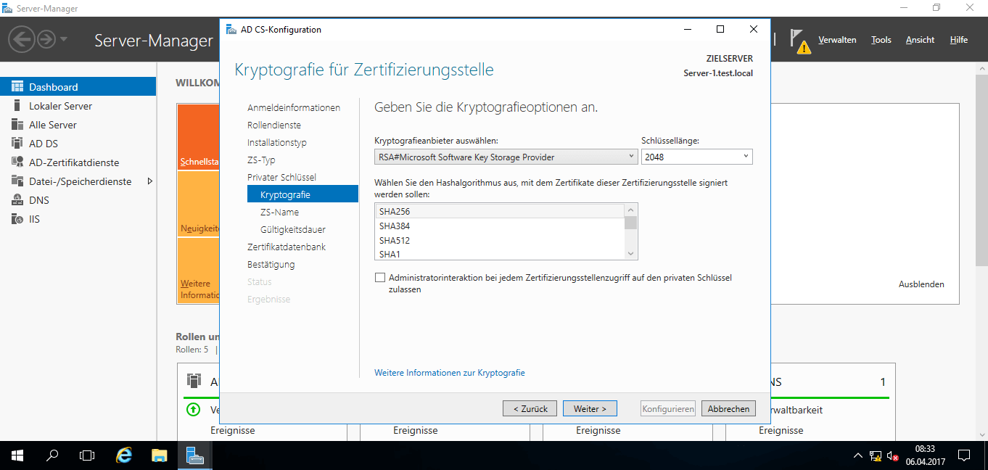Click Ausblenden in the welcome panel
This screenshot has height=470, width=988.
tap(921, 284)
